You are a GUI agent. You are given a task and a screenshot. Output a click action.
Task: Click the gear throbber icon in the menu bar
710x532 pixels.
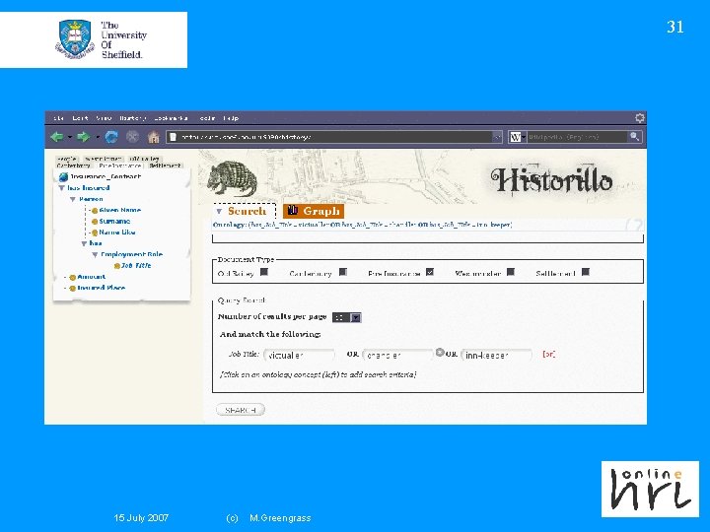click(639, 118)
